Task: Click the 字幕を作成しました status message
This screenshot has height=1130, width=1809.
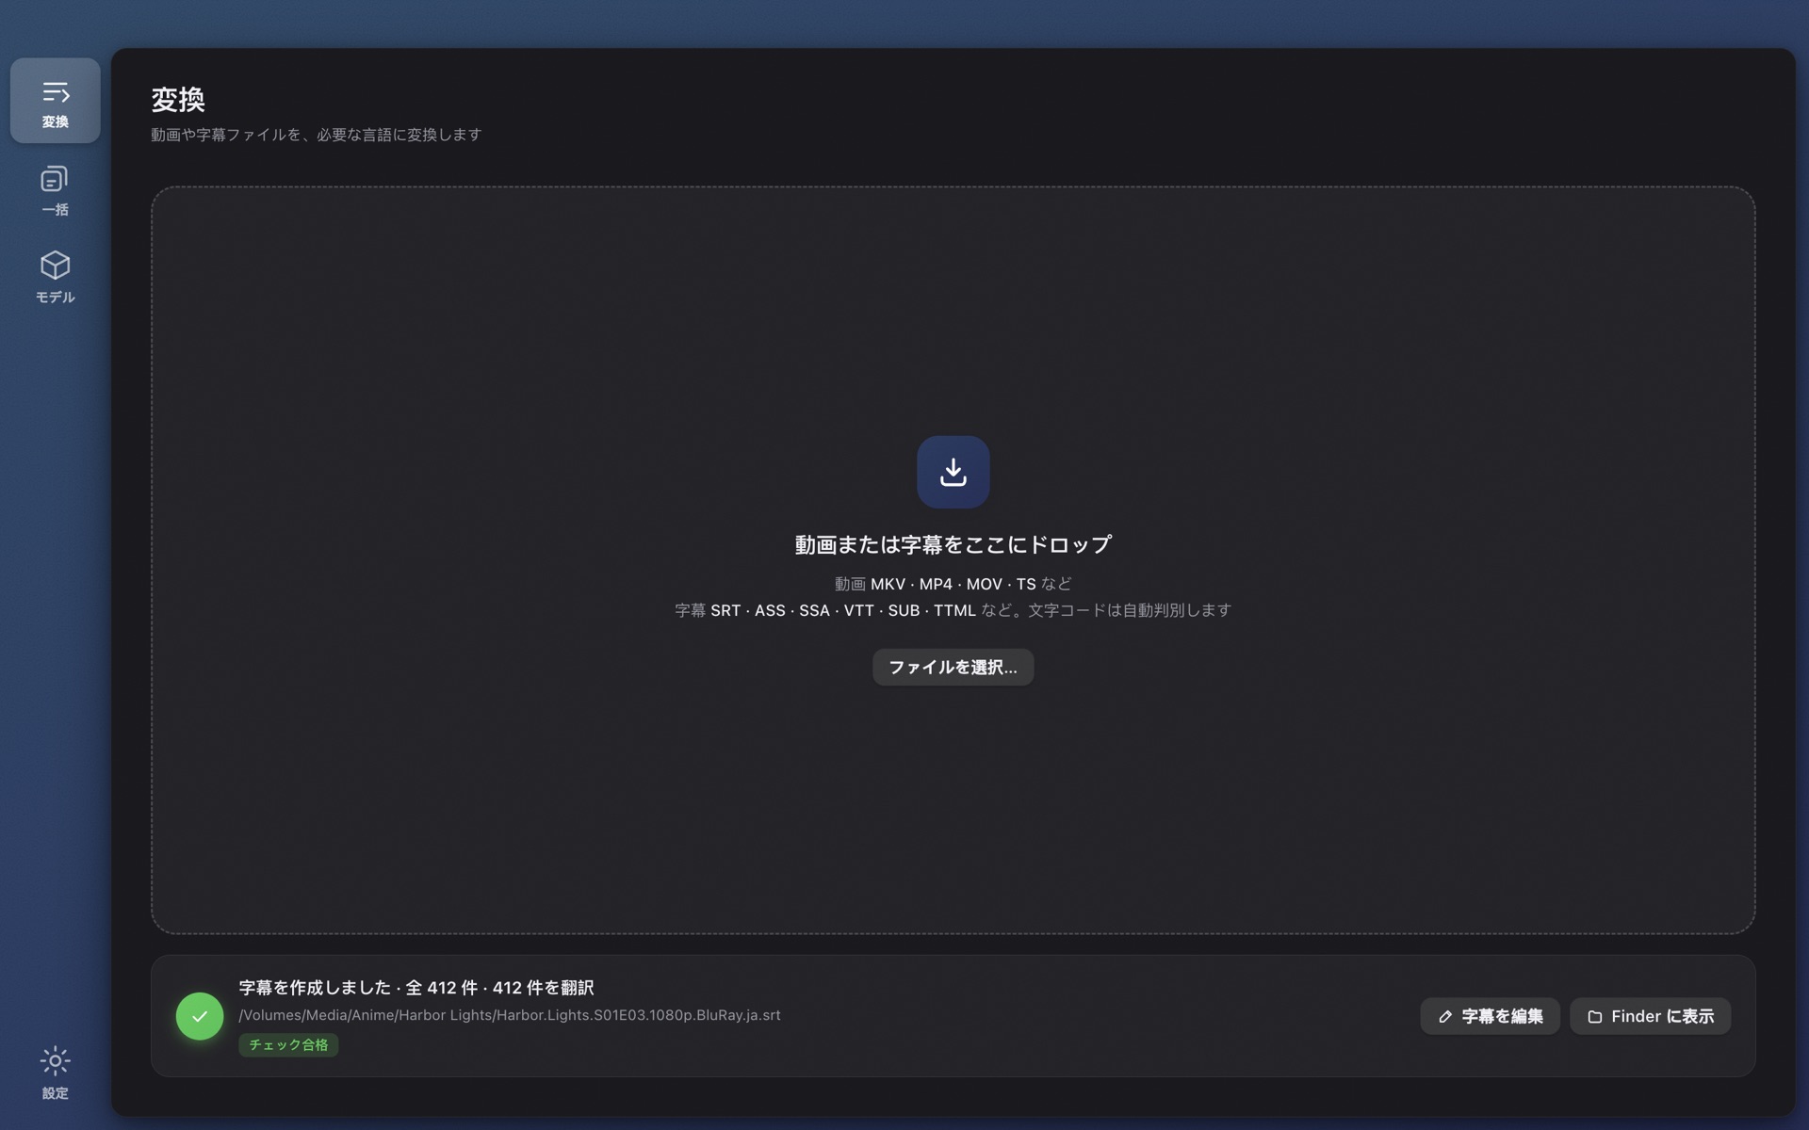Action: pos(416,988)
